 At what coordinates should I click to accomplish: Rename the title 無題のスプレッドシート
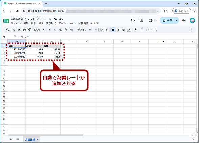[x=28, y=19]
